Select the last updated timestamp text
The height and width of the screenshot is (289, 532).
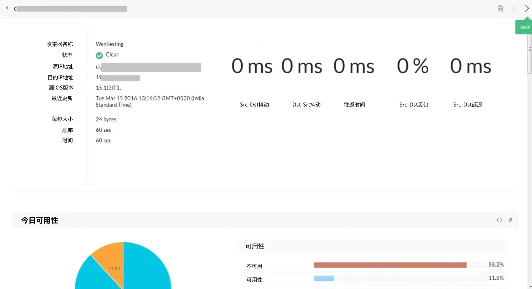150,101
